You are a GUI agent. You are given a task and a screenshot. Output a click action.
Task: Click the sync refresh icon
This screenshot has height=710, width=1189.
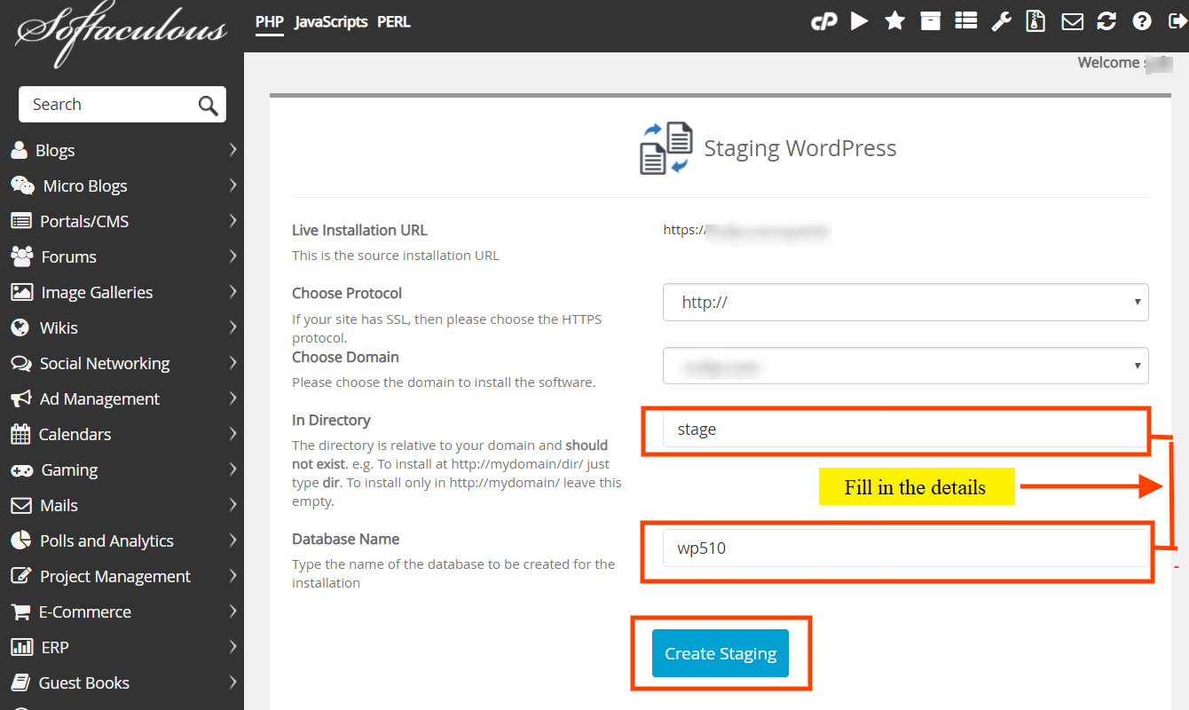coord(1106,20)
